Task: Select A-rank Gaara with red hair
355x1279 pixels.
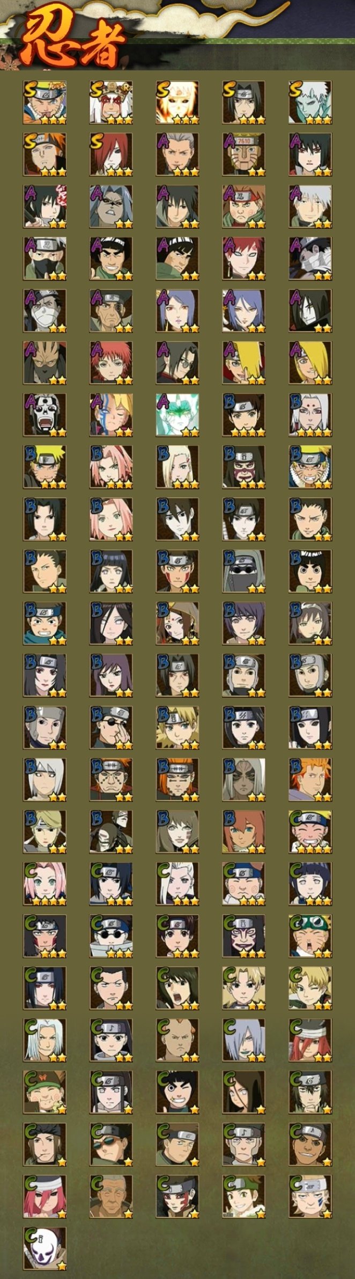Action: click(244, 258)
